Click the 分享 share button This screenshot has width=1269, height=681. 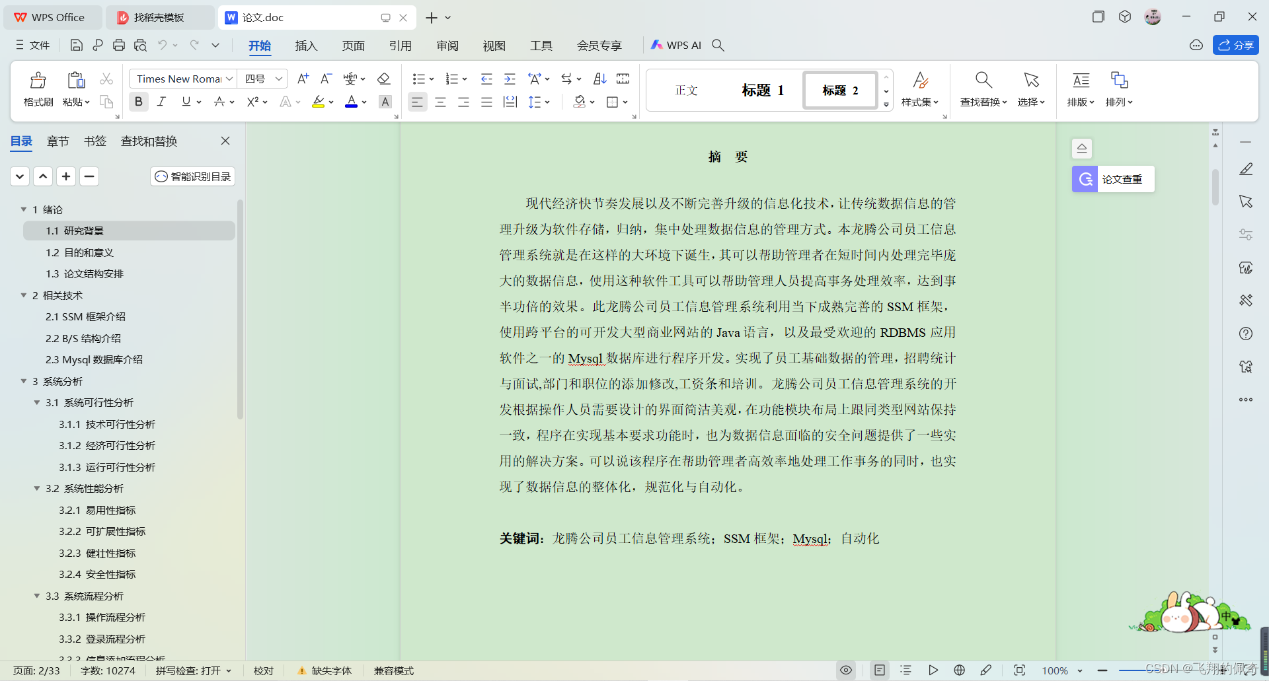1235,45
